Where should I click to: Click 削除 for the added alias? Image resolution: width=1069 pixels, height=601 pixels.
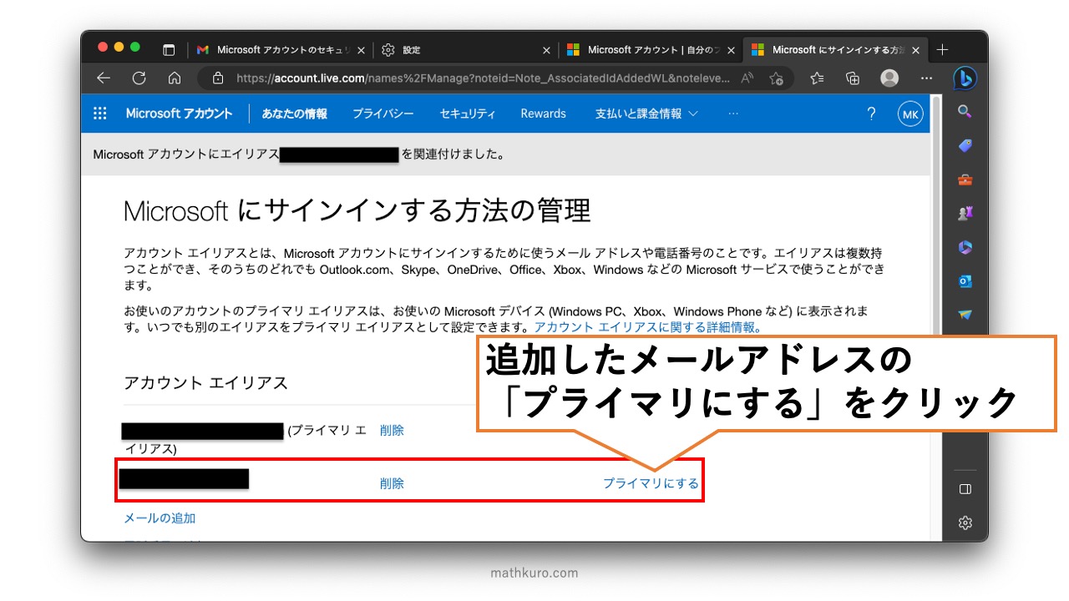[392, 483]
